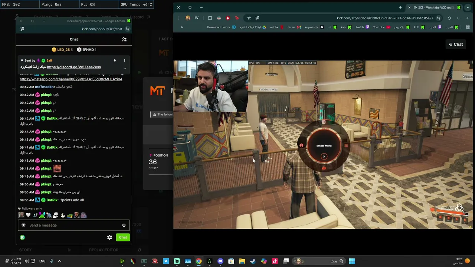Open Discord from the taskbar
The height and width of the screenshot is (267, 475).
pos(220,261)
